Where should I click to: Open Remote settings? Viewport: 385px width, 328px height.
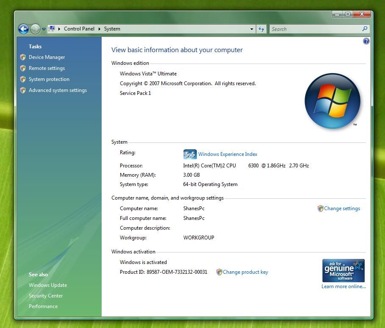point(47,68)
